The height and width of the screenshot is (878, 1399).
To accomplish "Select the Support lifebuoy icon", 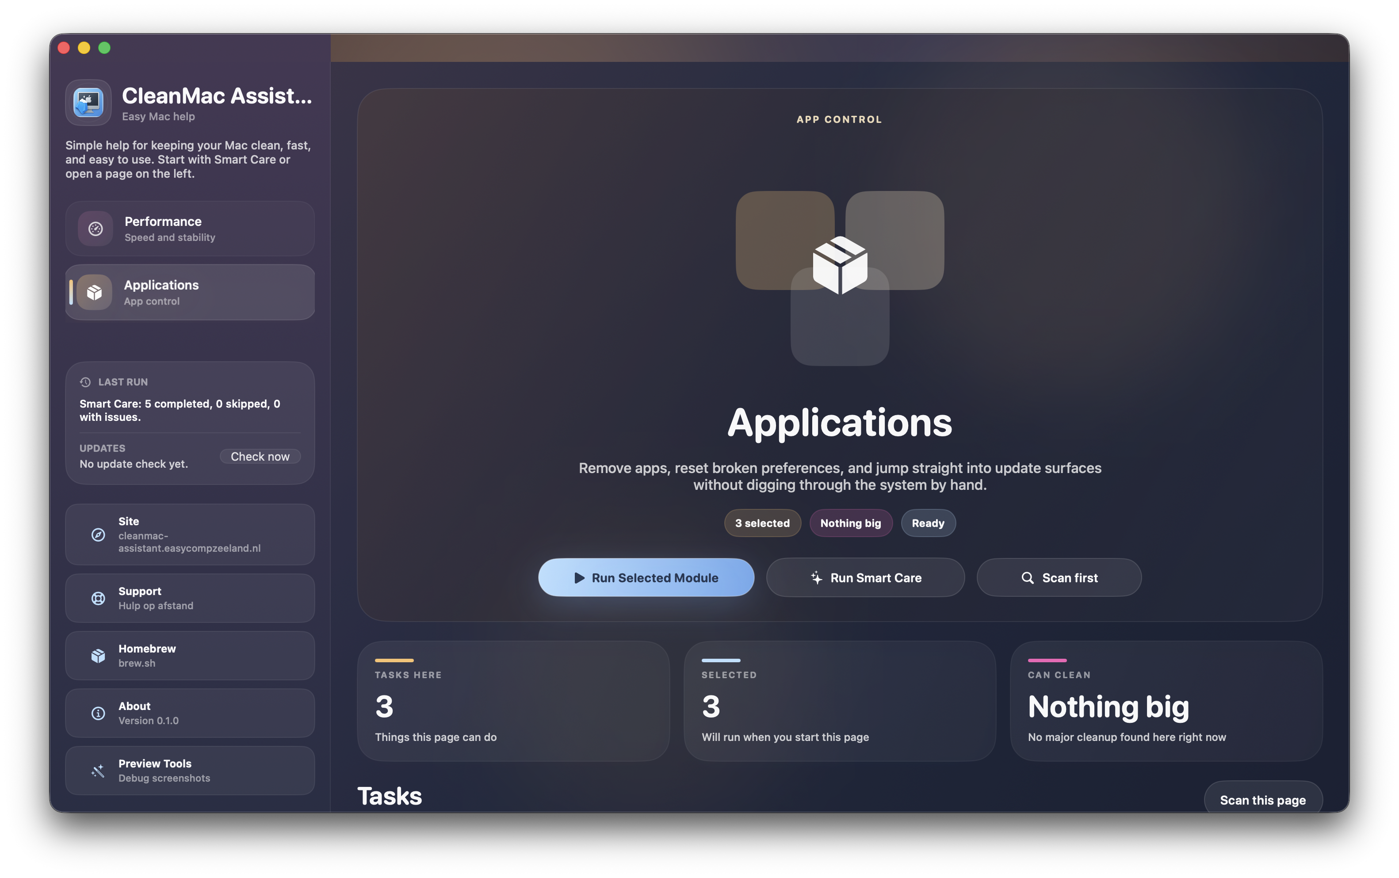I will (98, 598).
